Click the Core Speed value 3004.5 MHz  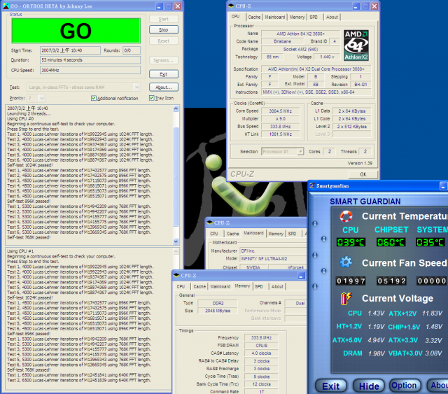(281, 111)
